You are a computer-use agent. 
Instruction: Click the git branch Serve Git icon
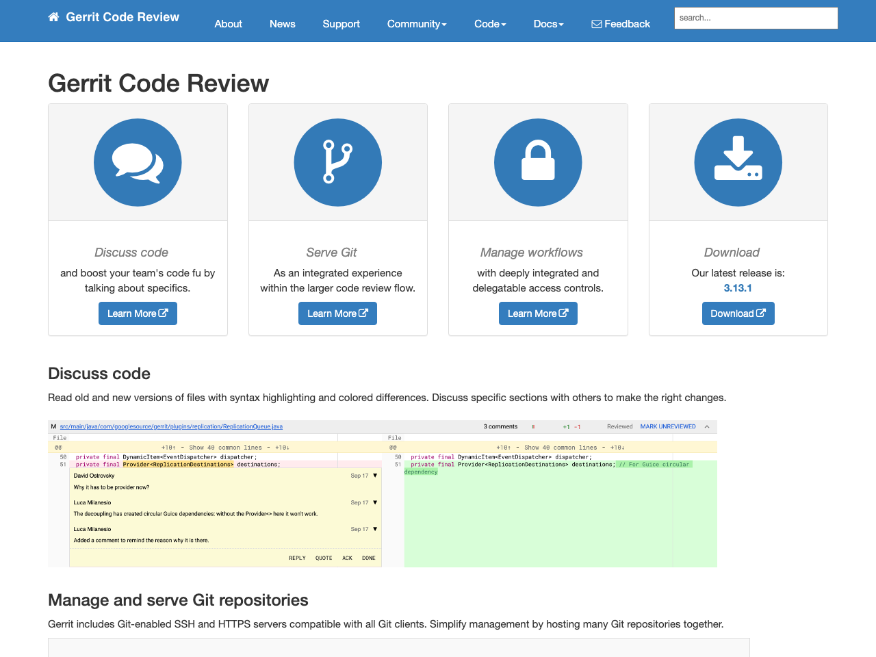(x=337, y=162)
